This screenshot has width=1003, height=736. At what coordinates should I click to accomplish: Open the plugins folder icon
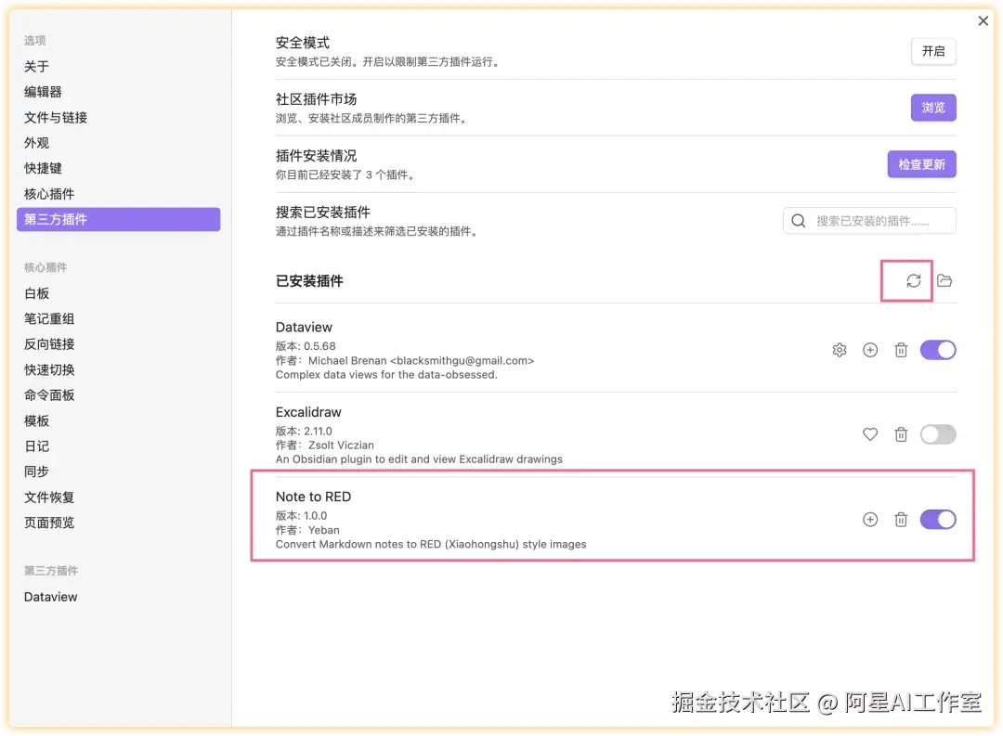click(x=944, y=280)
